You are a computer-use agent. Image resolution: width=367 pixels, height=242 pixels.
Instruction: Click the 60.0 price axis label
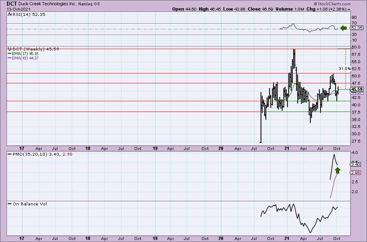point(356,47)
